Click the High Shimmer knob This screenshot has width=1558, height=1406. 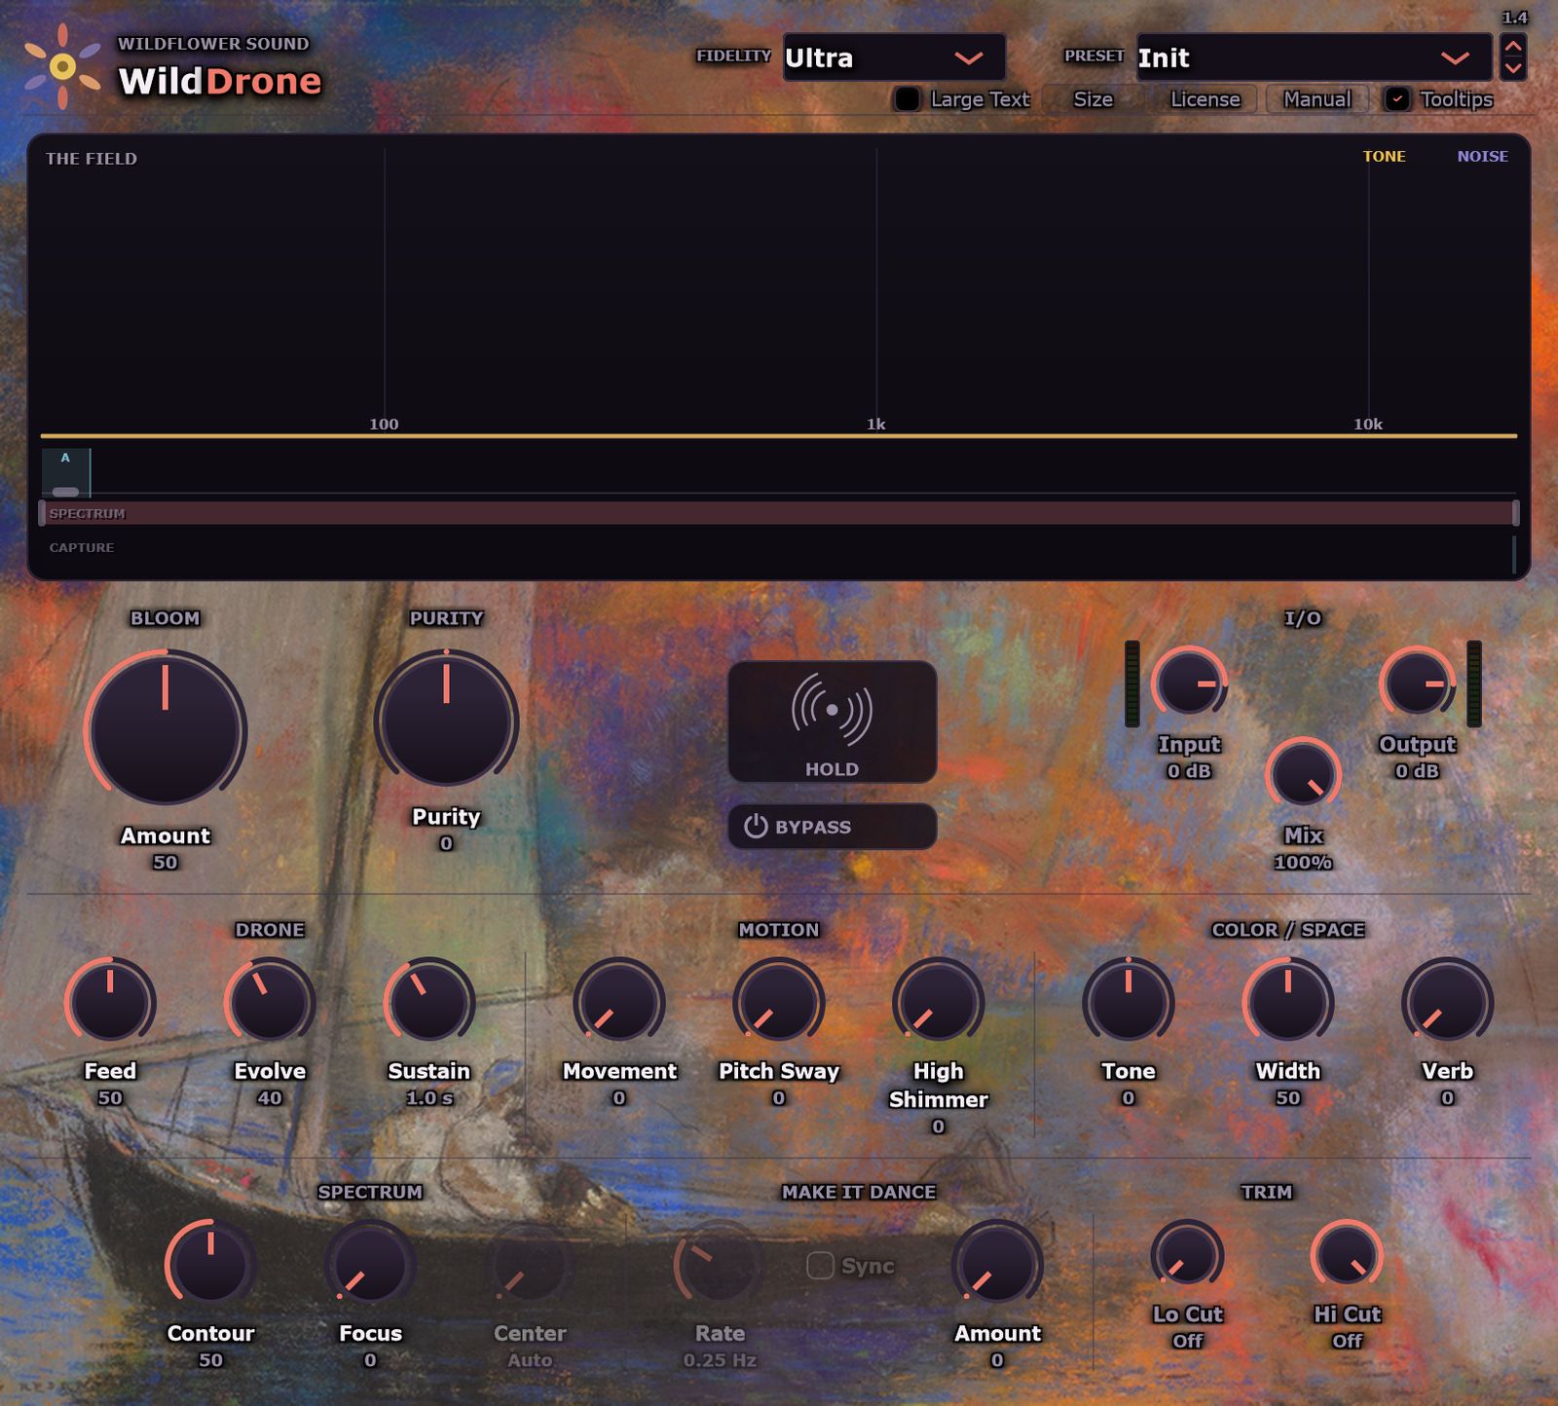[939, 1002]
